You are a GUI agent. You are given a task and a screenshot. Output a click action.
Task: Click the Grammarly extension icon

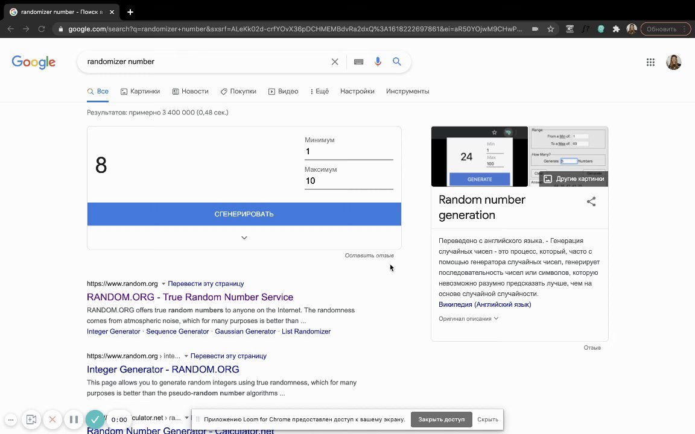601,29
